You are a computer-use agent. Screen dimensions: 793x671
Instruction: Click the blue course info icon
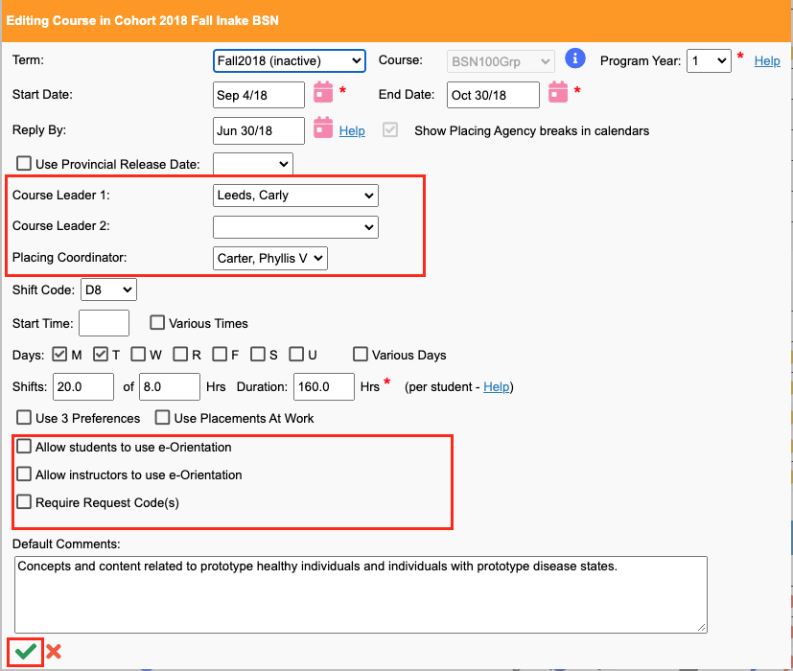pyautogui.click(x=575, y=58)
